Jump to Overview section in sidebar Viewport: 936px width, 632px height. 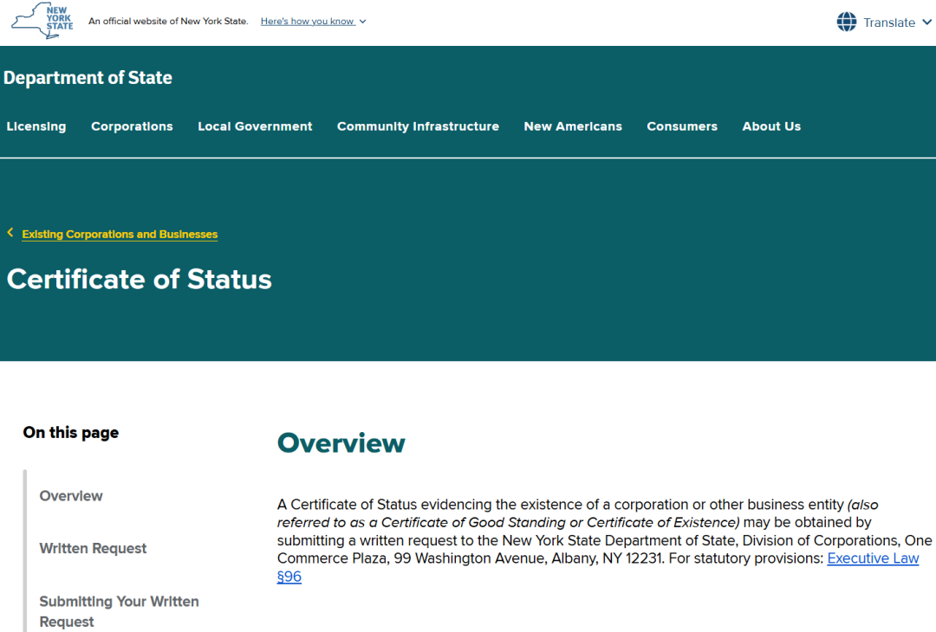pyautogui.click(x=71, y=496)
